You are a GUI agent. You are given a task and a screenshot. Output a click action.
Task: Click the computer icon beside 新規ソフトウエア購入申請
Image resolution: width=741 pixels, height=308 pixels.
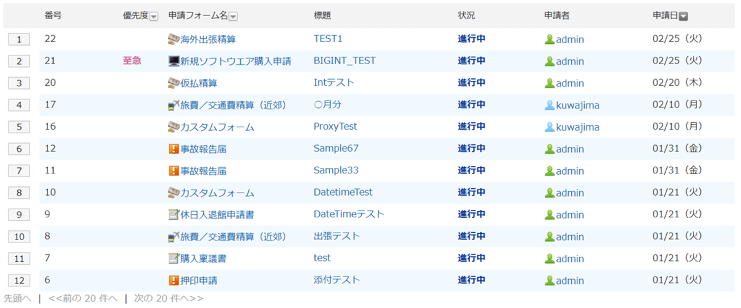174,61
